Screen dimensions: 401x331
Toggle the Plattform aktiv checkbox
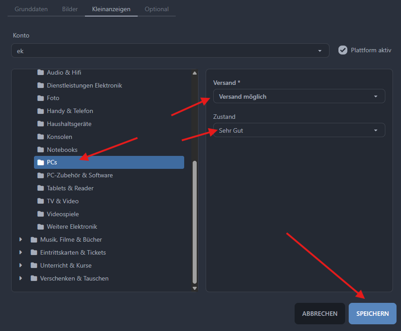pyautogui.click(x=343, y=50)
